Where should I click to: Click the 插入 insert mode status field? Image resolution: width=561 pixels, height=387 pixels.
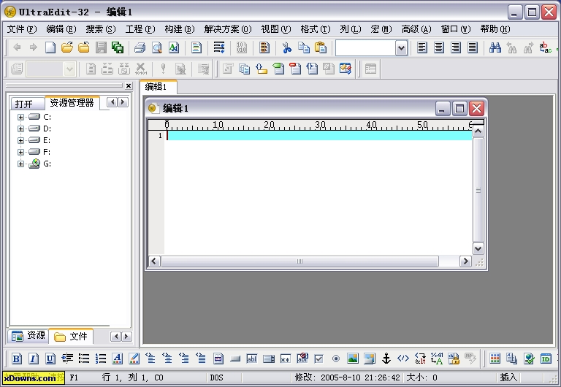(508, 378)
